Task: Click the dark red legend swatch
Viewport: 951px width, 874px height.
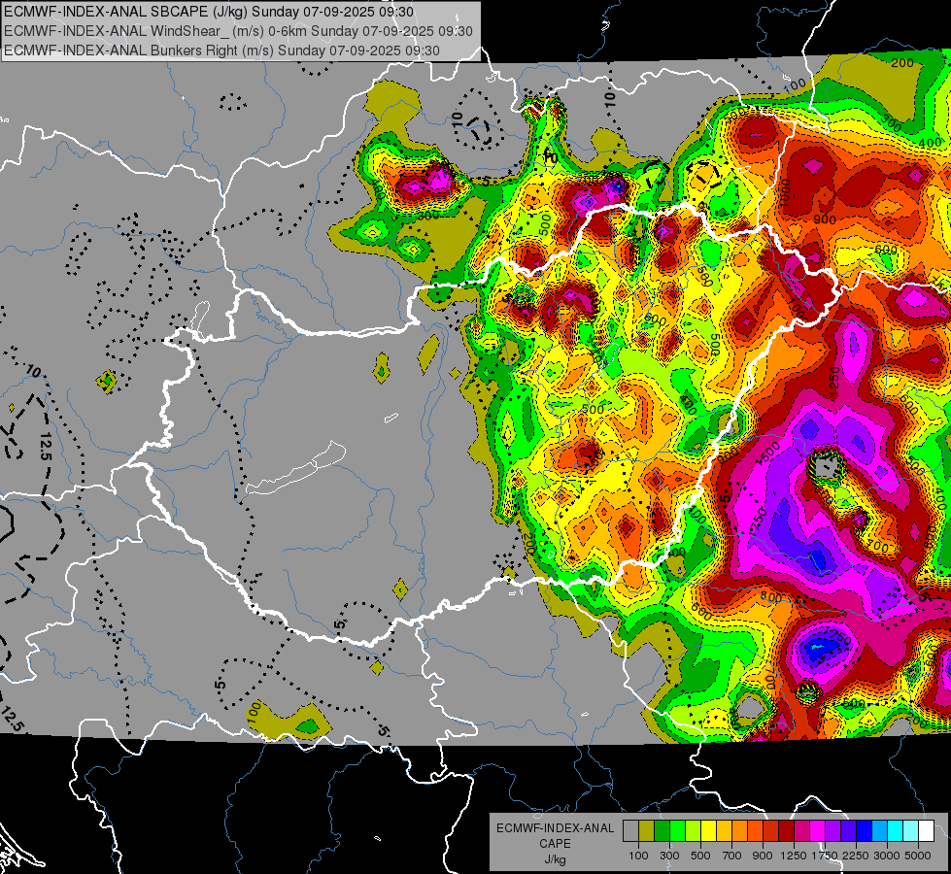Action: coord(787,831)
